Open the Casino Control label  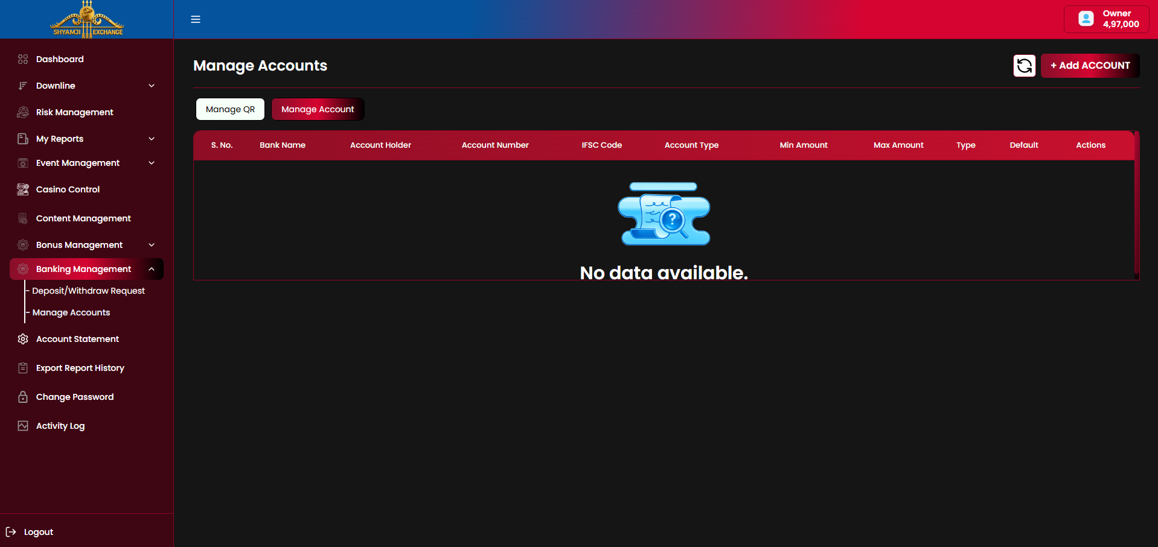coord(68,189)
